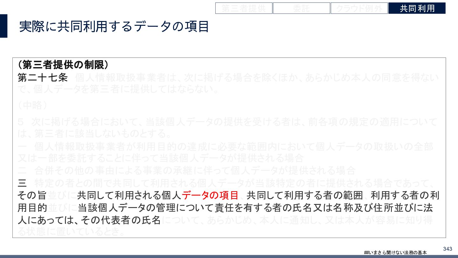Click the dark blue bar beside title
The image size is (458, 258).
click(3, 26)
